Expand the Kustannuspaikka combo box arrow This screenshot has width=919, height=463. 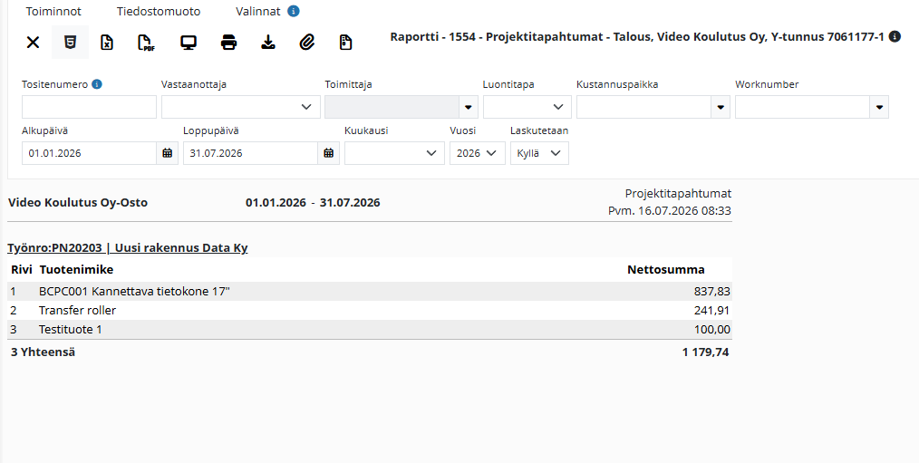pyautogui.click(x=721, y=107)
